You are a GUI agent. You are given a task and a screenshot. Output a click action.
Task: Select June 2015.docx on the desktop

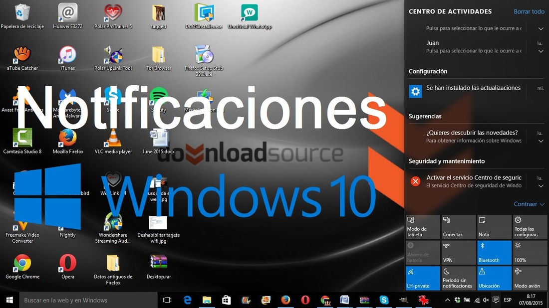(159, 141)
